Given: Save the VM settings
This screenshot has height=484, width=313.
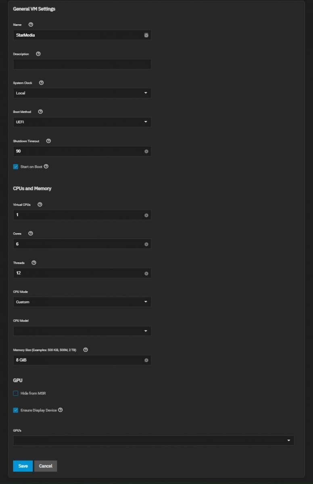Looking at the screenshot, I should [x=23, y=466].
